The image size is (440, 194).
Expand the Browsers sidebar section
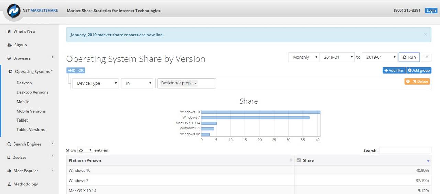[52, 57]
